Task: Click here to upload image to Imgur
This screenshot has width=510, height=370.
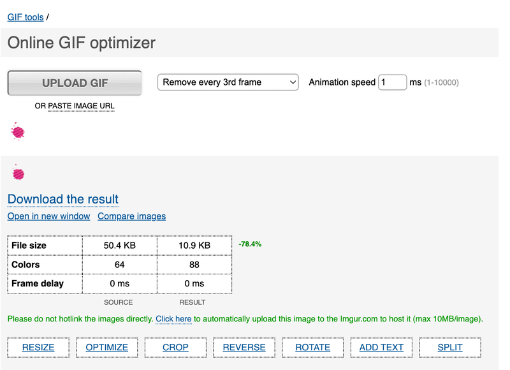Action: click(173, 319)
